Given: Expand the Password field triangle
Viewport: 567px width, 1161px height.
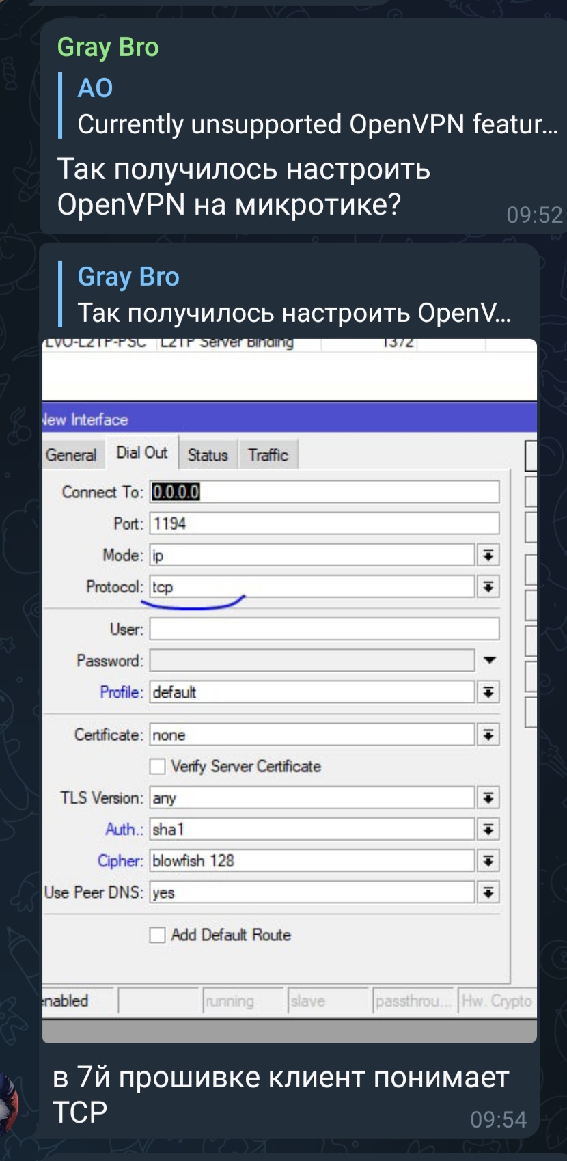Looking at the screenshot, I should point(489,661).
